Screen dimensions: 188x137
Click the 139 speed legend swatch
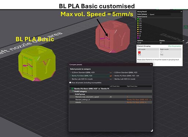click(138, 30)
